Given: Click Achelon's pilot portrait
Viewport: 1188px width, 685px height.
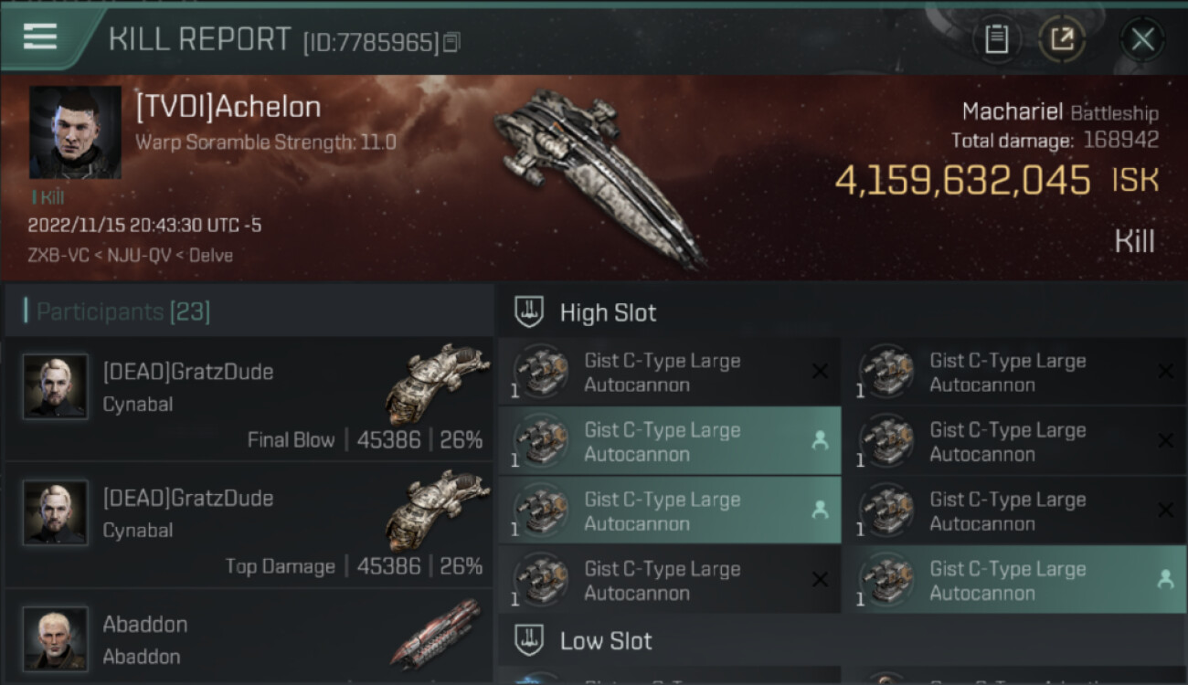Looking at the screenshot, I should tap(75, 132).
